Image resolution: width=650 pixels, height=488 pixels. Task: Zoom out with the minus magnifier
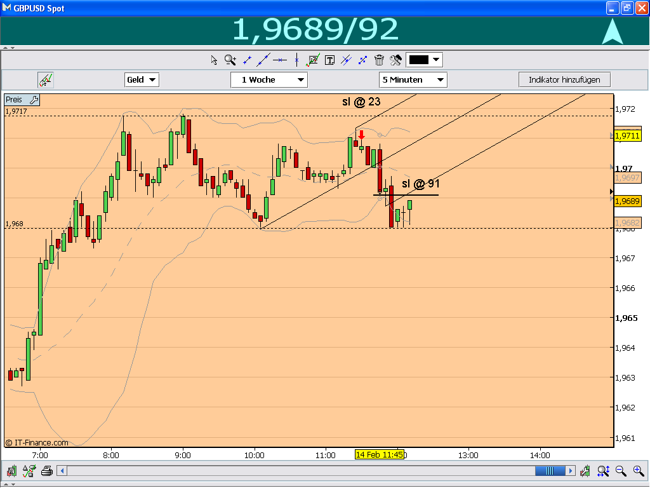pyautogui.click(x=621, y=471)
